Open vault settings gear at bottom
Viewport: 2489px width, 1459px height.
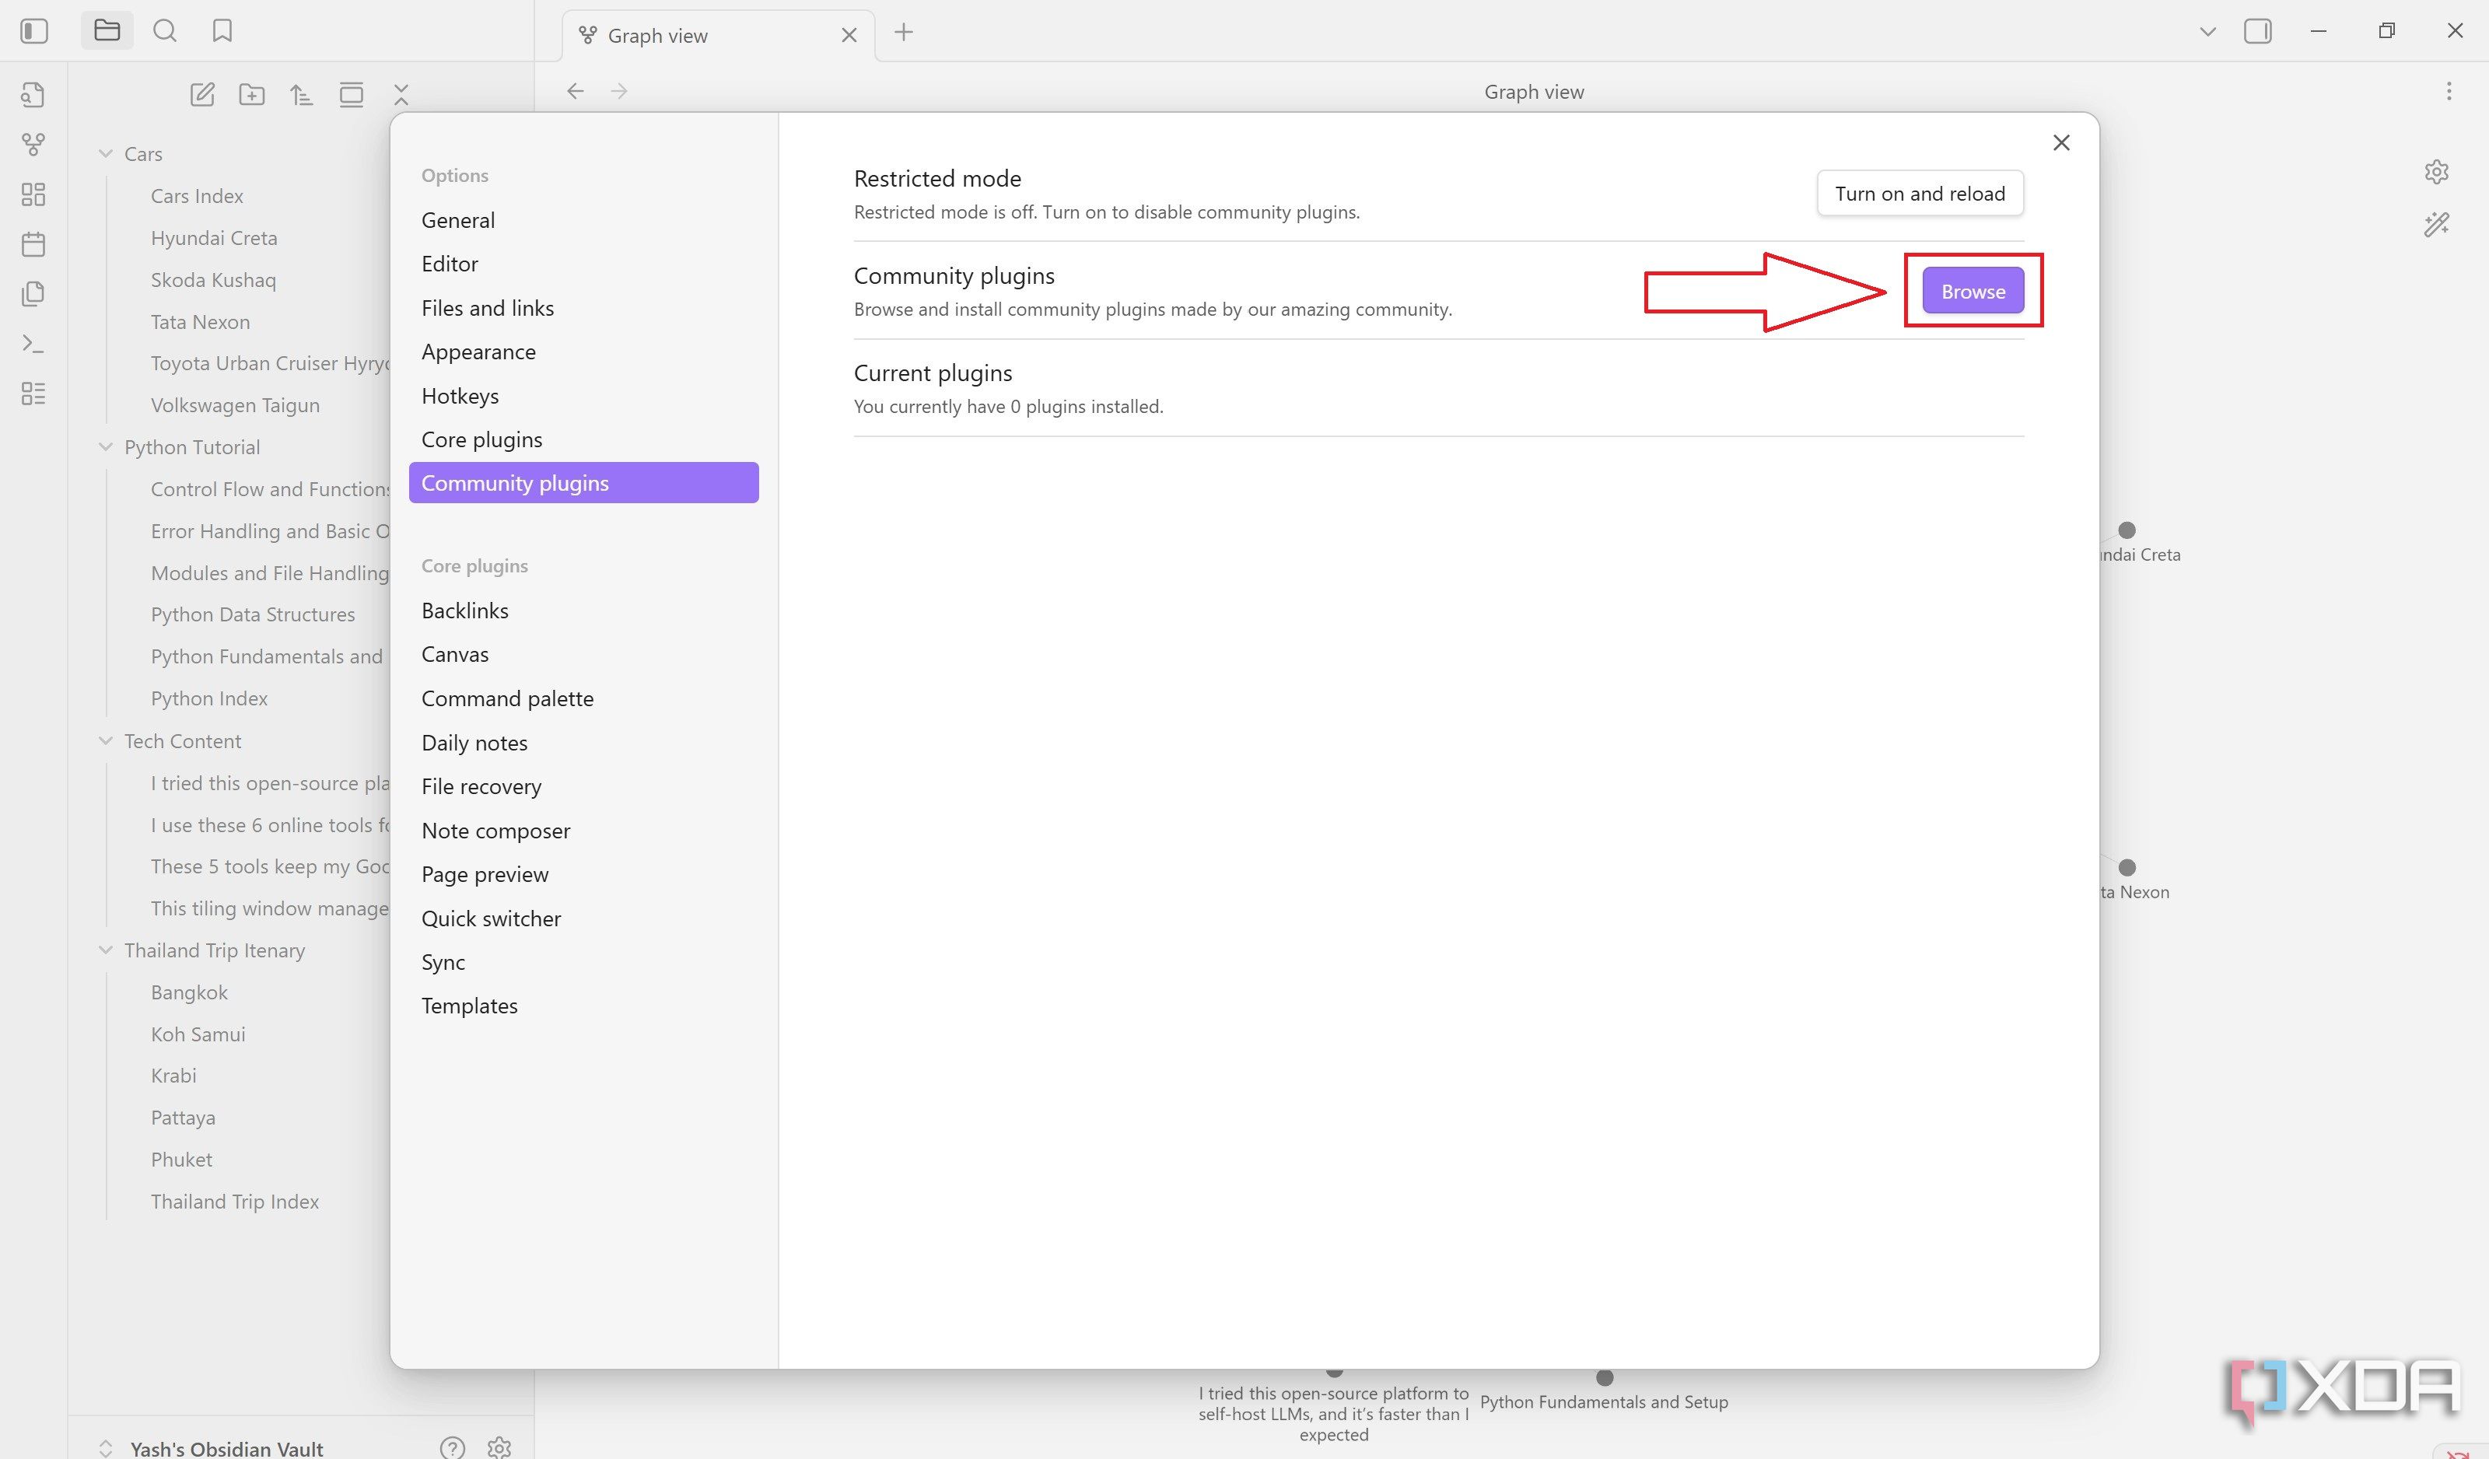499,1447
